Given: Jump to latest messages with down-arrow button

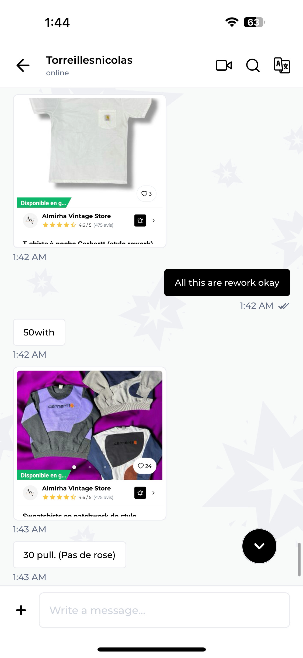Looking at the screenshot, I should point(259,546).
